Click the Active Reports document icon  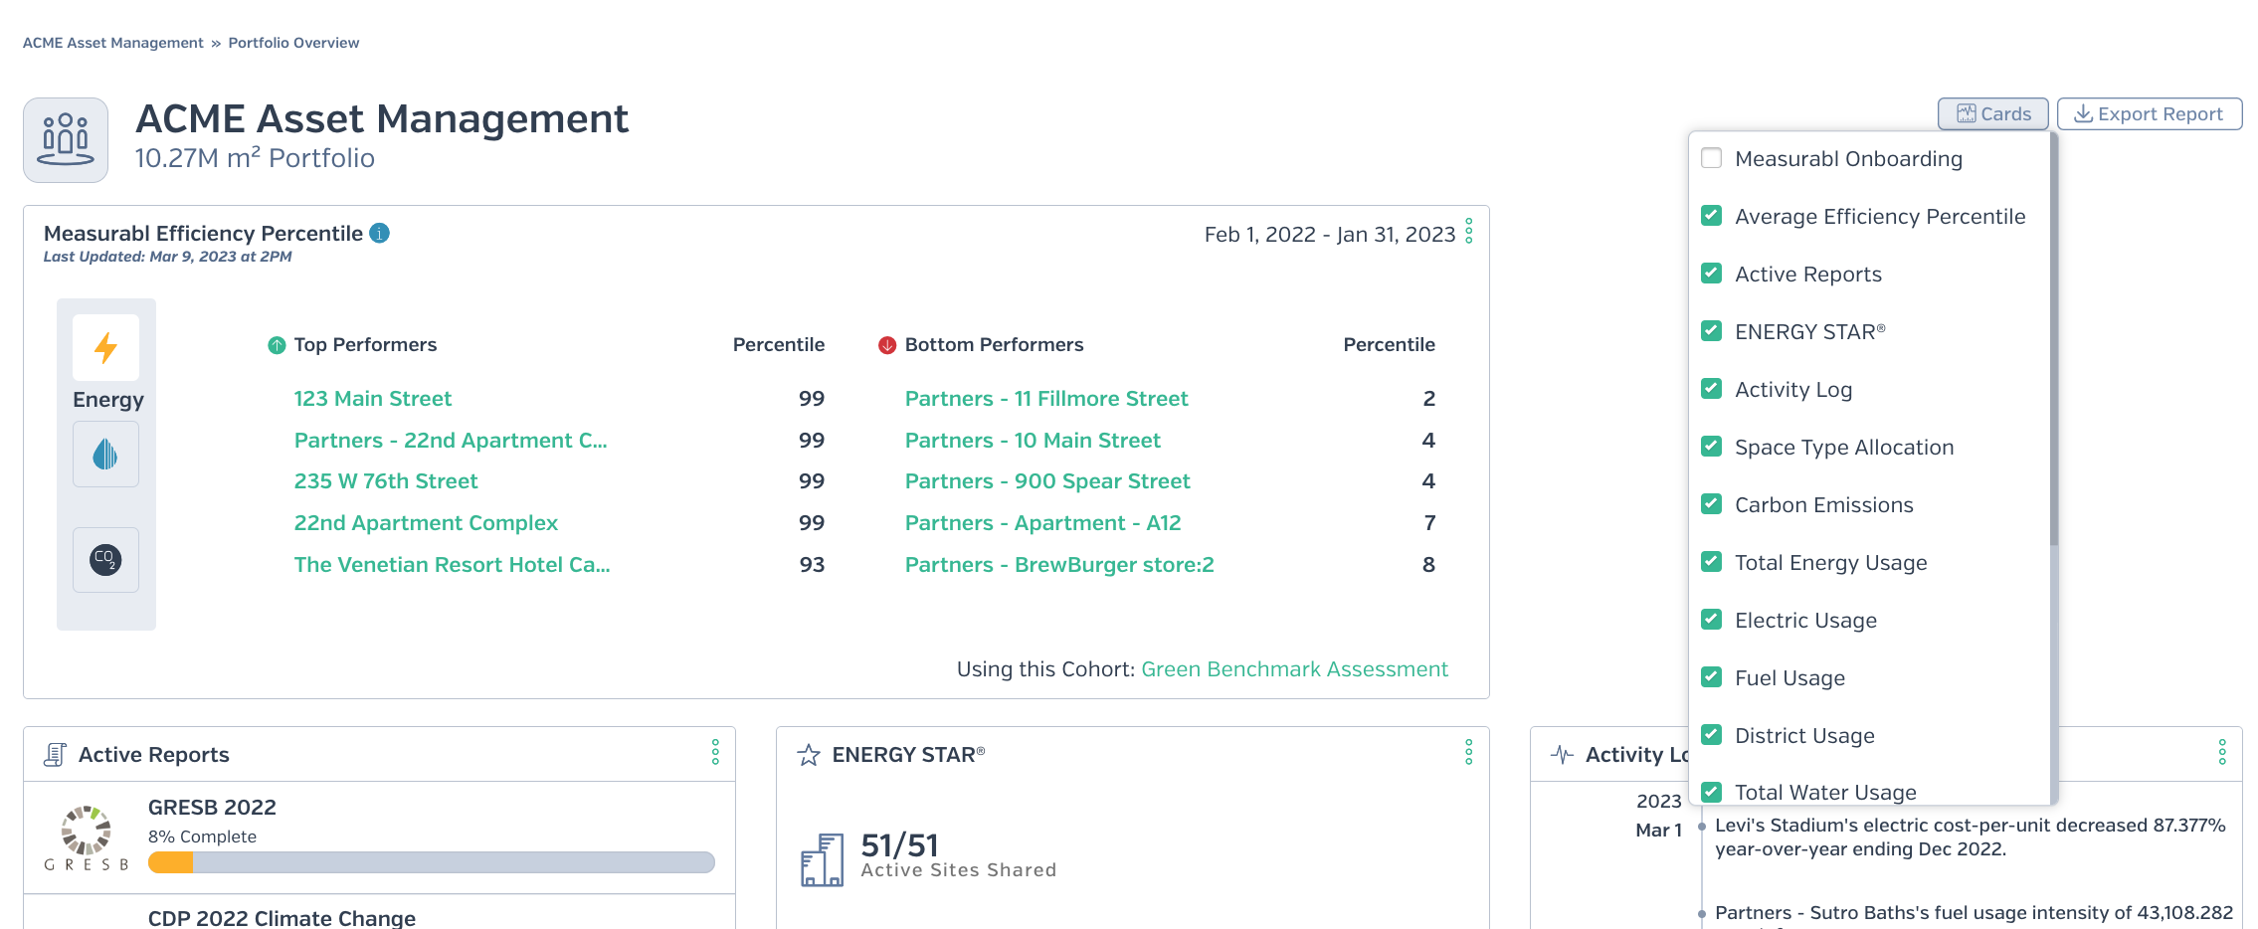click(55, 755)
